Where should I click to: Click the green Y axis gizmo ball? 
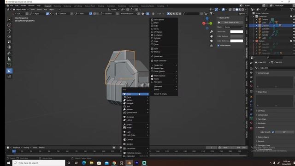click(x=211, y=24)
